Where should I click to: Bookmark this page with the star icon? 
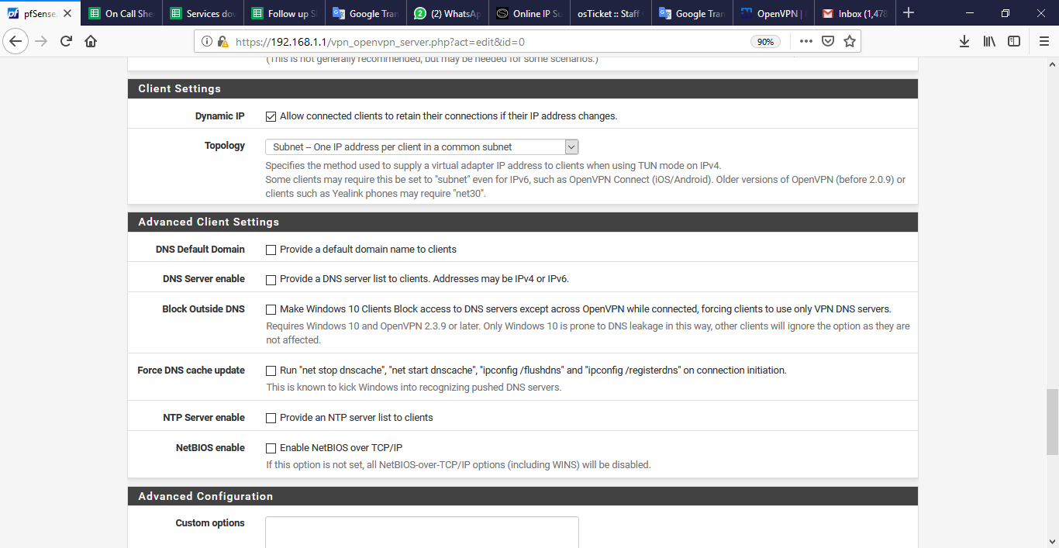[x=850, y=41]
